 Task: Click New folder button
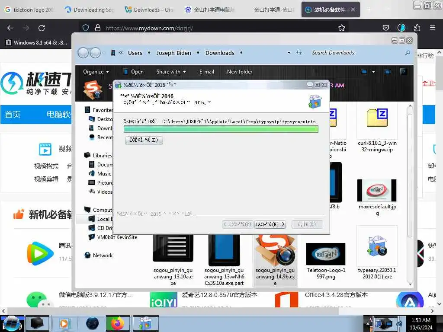click(240, 72)
